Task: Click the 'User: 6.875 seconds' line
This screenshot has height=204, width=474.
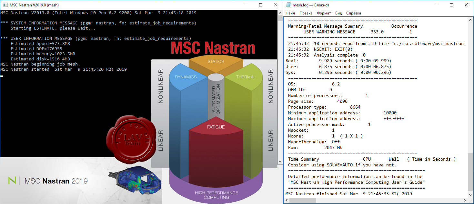Action: [x=338, y=67]
